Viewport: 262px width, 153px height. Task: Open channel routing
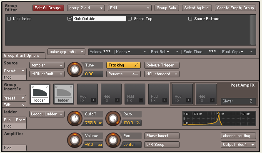238,136
